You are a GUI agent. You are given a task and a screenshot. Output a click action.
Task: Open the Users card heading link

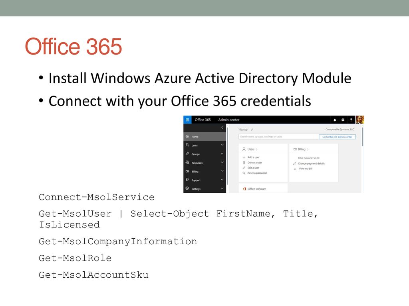tap(251, 149)
